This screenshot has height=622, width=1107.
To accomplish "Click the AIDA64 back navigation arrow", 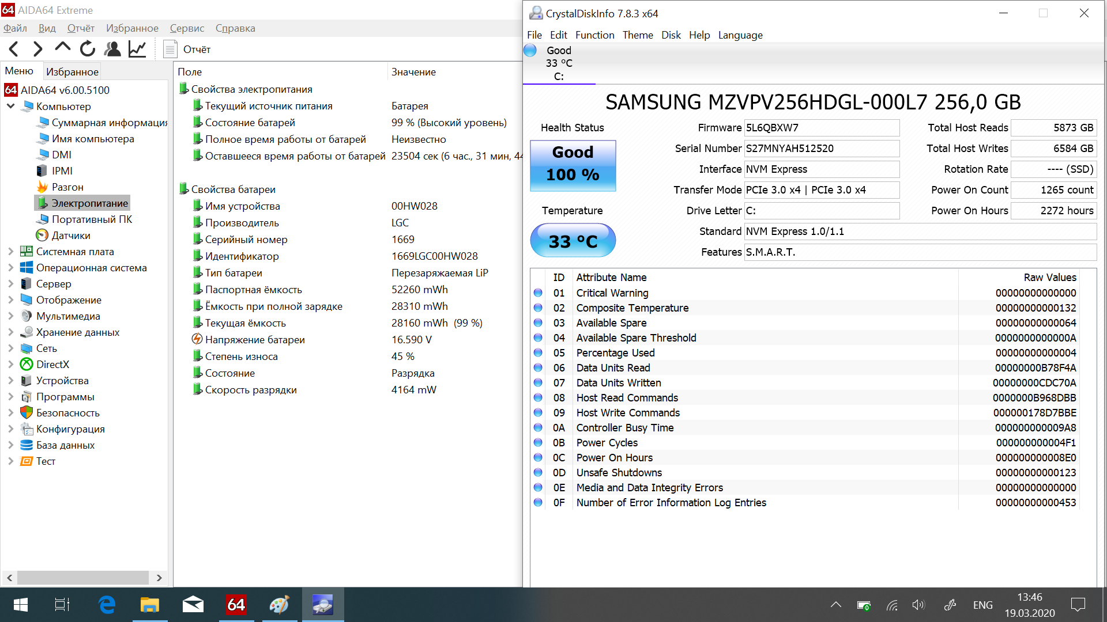I will [14, 49].
